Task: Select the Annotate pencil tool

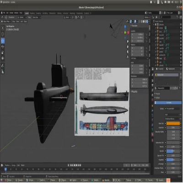Action: pos(3,65)
